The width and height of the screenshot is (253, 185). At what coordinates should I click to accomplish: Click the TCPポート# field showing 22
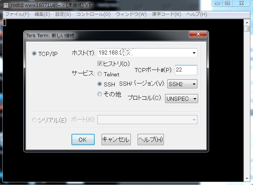pos(186,70)
